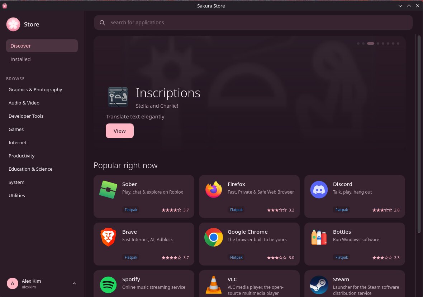Click the VLC traffic cone icon
The image size is (423, 297).
click(214, 284)
